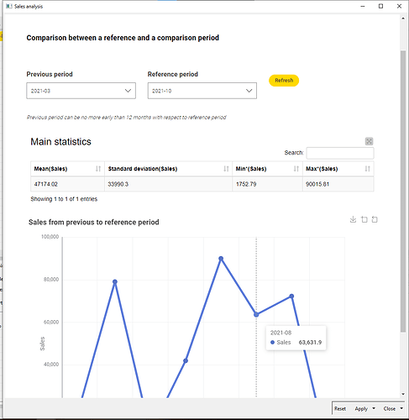This screenshot has width=409, height=420.
Task: Download the sales chart image
Action: tap(353, 219)
